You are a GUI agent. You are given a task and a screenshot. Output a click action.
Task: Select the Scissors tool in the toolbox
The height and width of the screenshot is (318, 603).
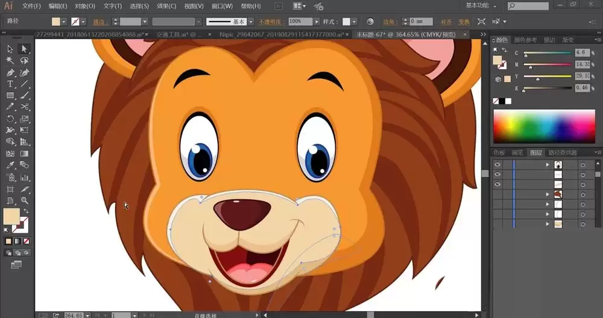24,107
